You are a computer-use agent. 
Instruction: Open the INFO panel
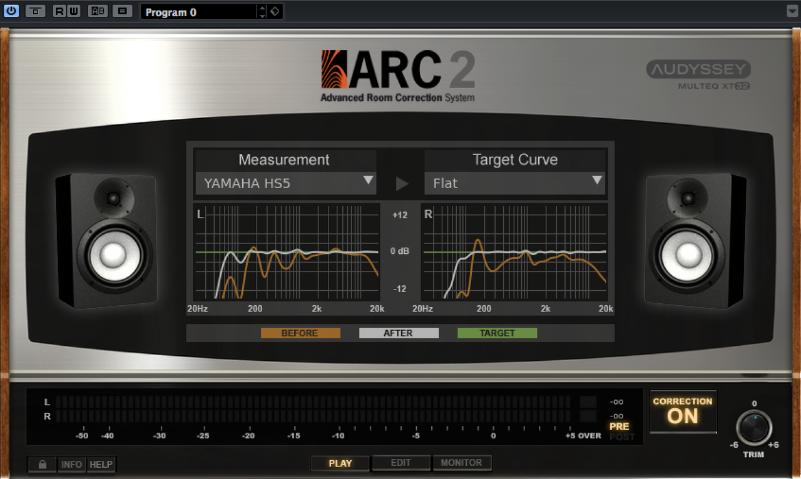pyautogui.click(x=72, y=465)
